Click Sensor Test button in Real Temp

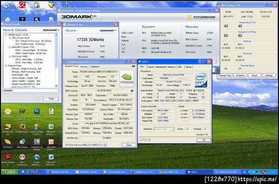(x=226, y=75)
